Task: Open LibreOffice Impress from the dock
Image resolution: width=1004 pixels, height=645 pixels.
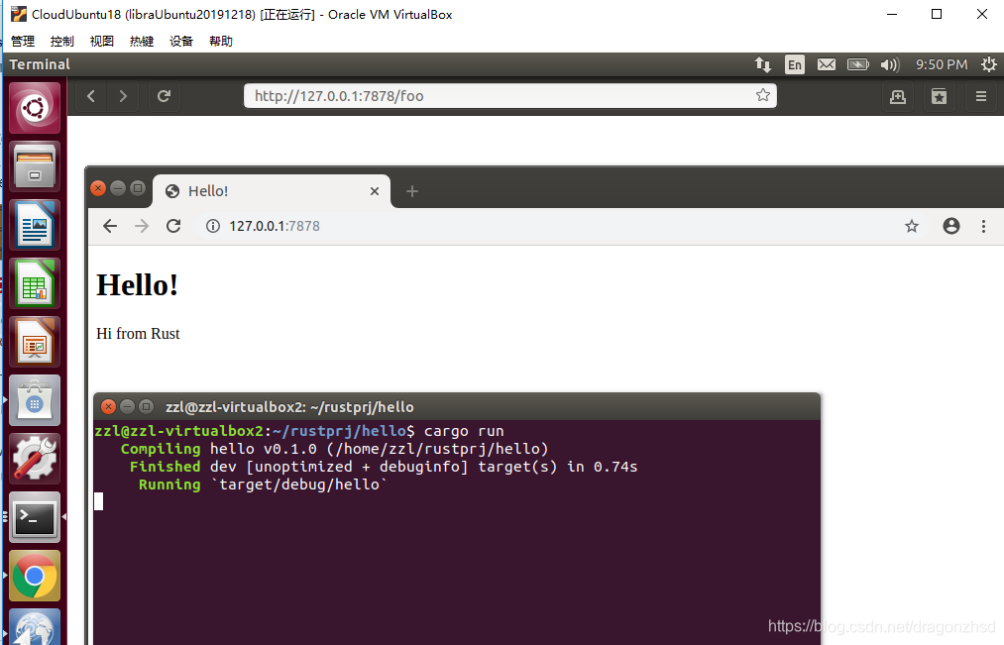Action: click(x=34, y=341)
